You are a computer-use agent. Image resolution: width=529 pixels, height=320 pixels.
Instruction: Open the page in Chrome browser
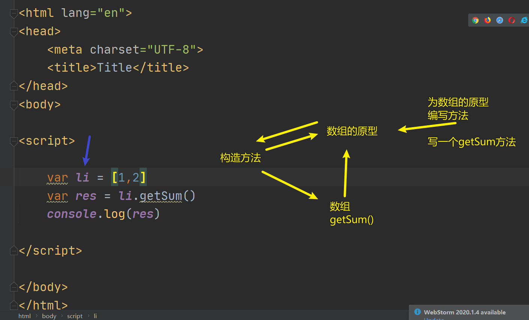click(x=475, y=20)
